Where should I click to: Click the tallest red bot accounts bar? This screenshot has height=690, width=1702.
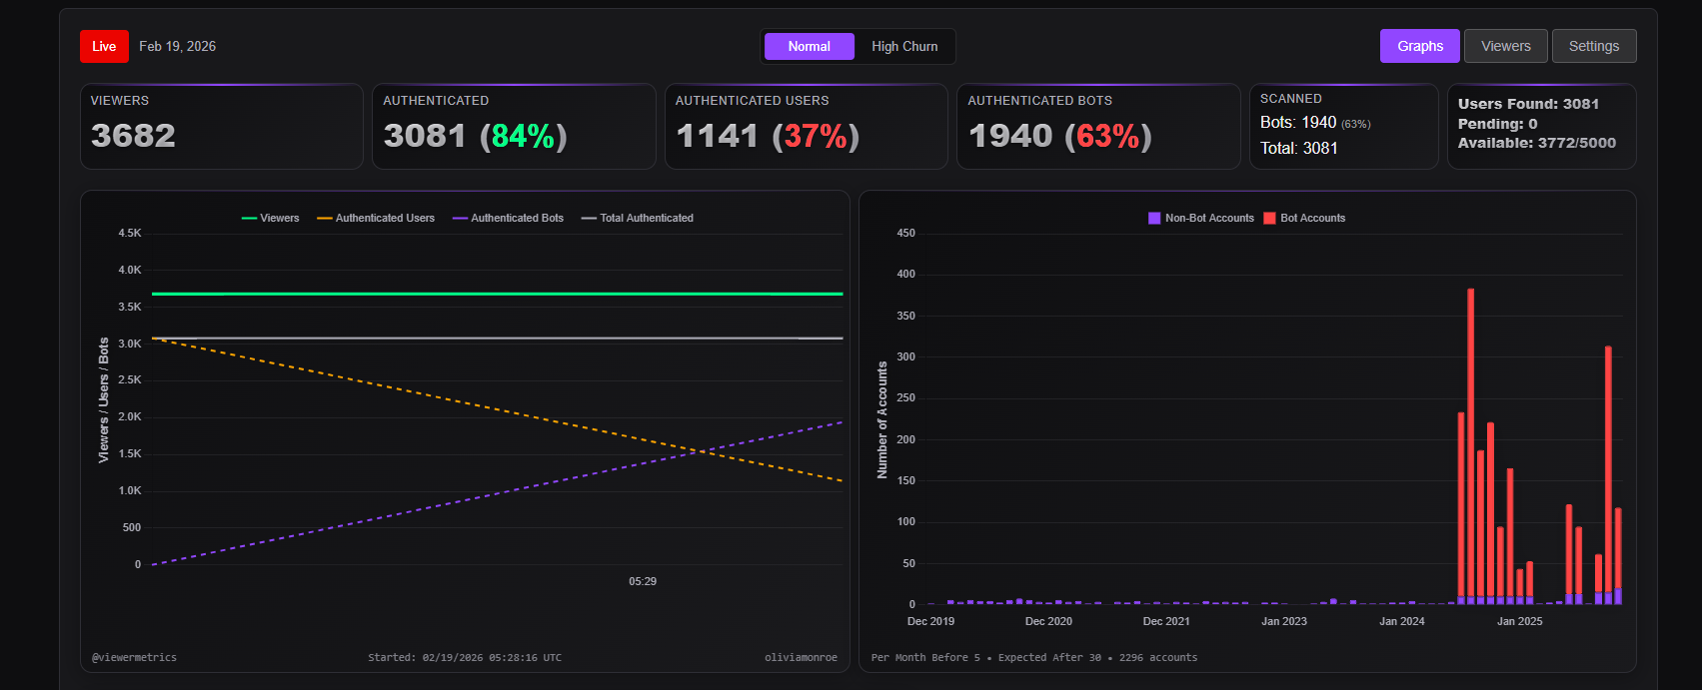click(1470, 442)
